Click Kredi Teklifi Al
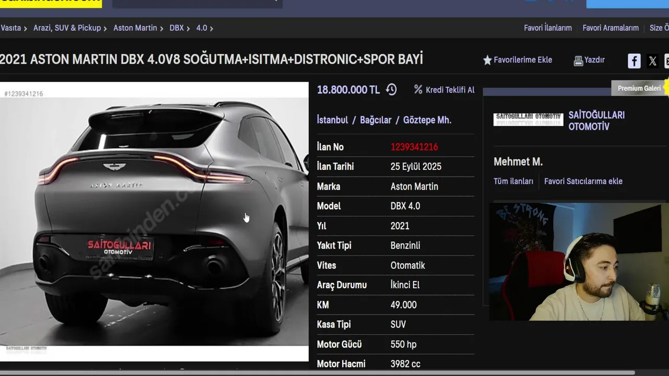Image resolution: width=669 pixels, height=376 pixels. (x=450, y=90)
